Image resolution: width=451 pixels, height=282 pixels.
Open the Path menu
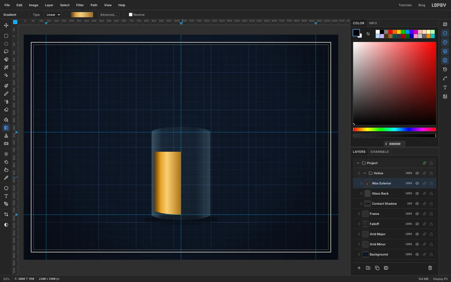point(94,5)
